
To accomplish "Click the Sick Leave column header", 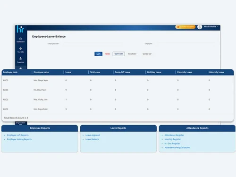I will point(95,72).
